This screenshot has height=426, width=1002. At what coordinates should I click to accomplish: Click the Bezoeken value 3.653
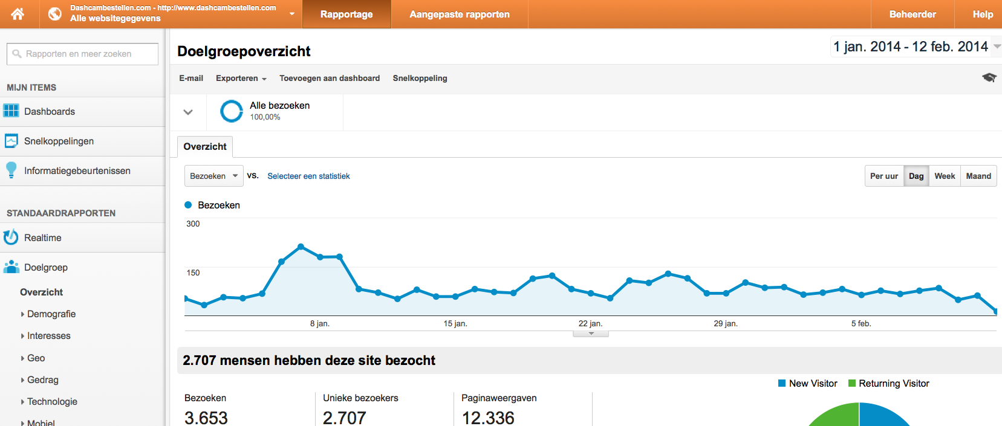[206, 418]
